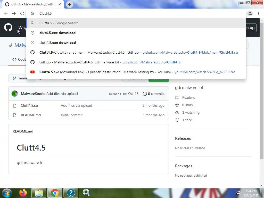Open the Chrome profile avatar icon

250,13
